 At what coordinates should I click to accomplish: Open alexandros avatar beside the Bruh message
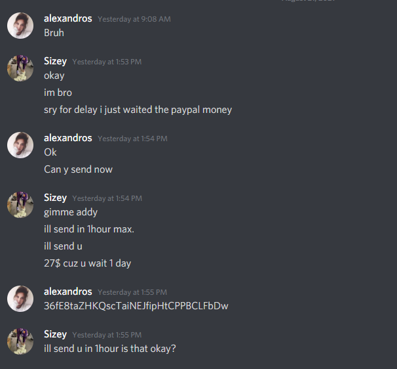click(x=20, y=26)
